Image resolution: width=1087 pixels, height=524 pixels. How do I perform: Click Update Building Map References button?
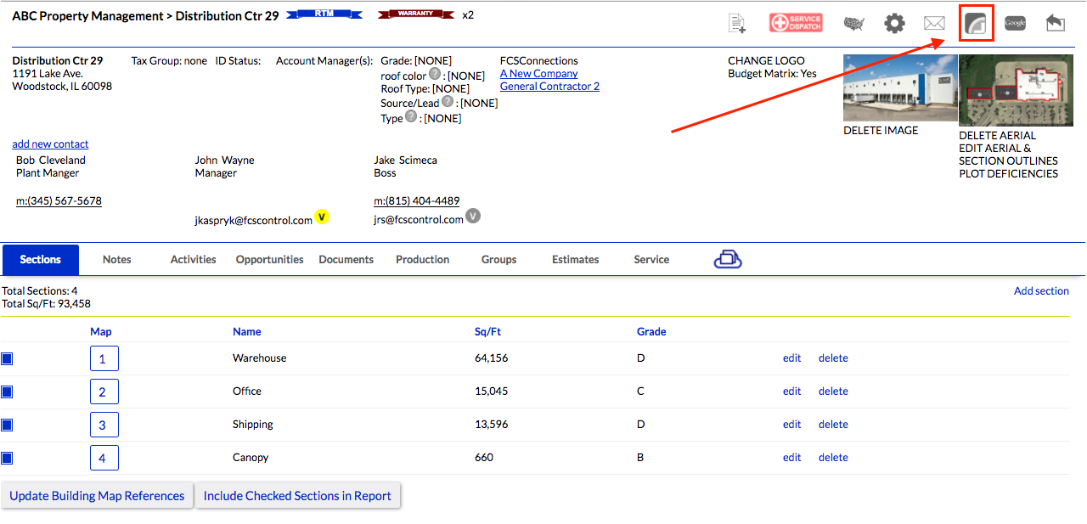point(97,496)
